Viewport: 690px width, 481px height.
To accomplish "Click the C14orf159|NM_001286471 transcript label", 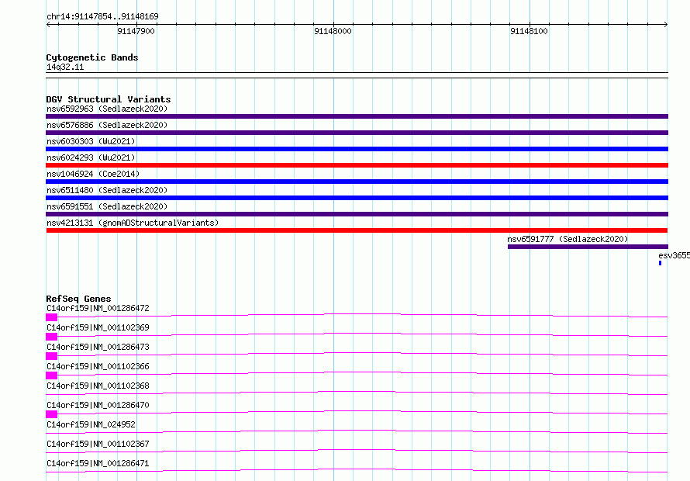I will (x=98, y=463).
